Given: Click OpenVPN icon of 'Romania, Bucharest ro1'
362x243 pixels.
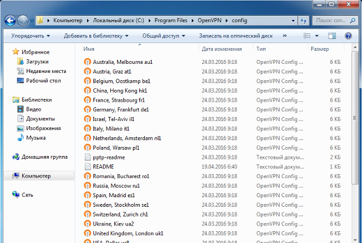Looking at the screenshot, I should tap(87, 176).
